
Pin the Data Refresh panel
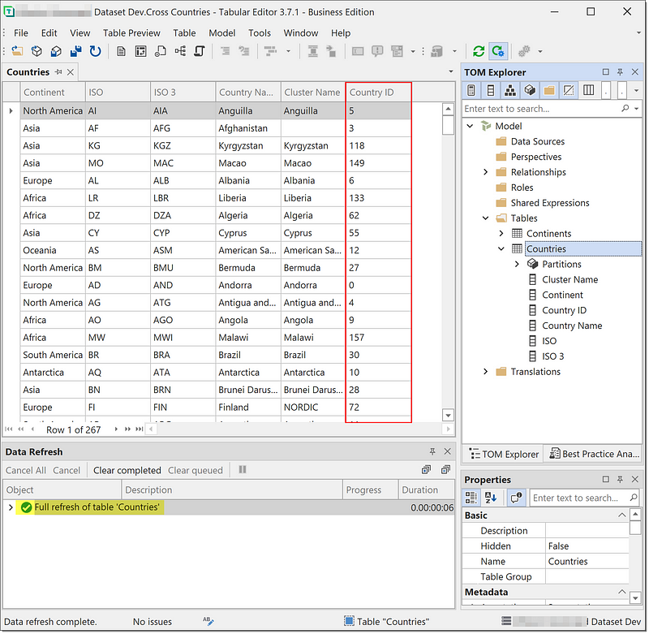(432, 451)
